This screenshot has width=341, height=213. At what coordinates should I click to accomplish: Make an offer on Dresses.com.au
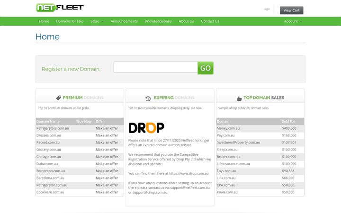(107, 135)
